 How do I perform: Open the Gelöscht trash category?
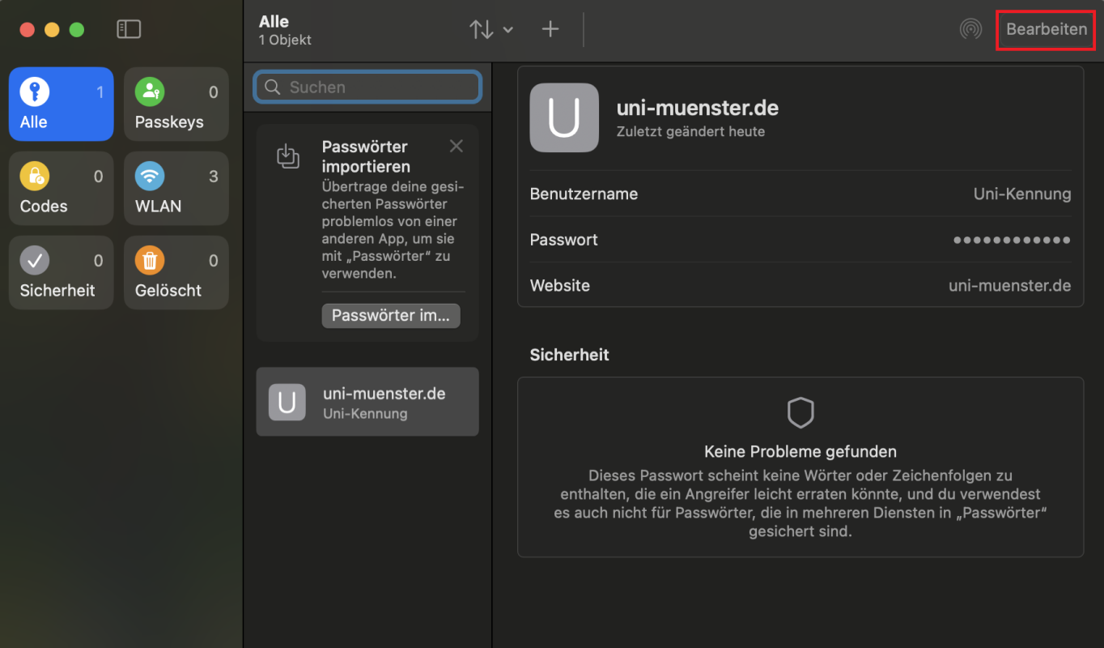click(x=176, y=273)
